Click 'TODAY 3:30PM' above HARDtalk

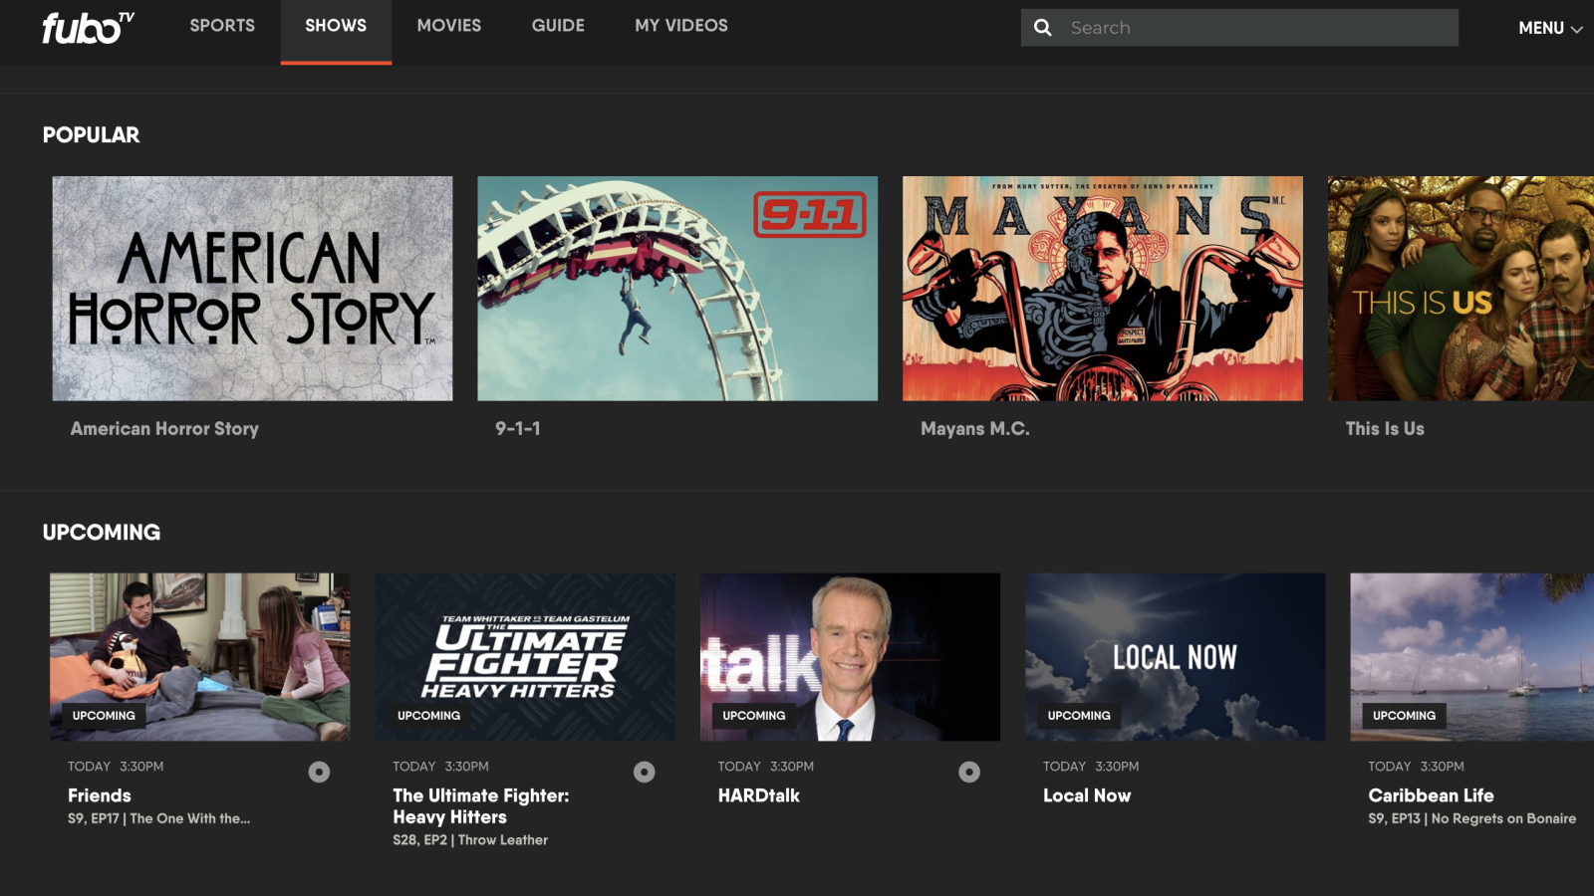(x=766, y=767)
